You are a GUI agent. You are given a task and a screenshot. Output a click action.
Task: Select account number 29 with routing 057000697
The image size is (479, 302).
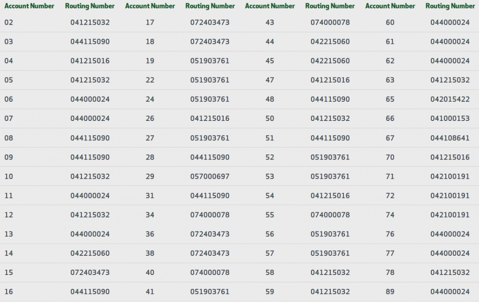150,176
